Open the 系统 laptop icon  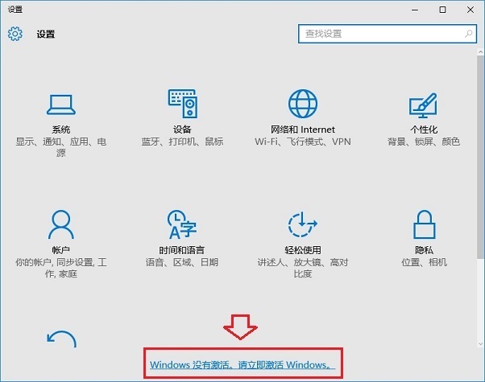[x=61, y=105]
